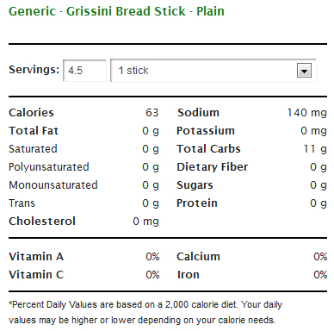This screenshot has height=331, width=334.
Task: Click the Calcium label
Action: click(x=198, y=257)
